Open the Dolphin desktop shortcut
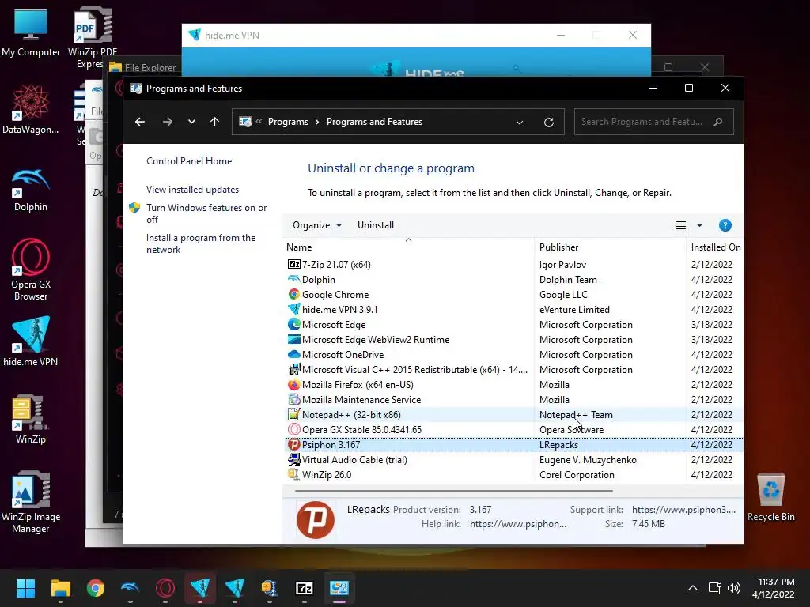 (x=31, y=190)
